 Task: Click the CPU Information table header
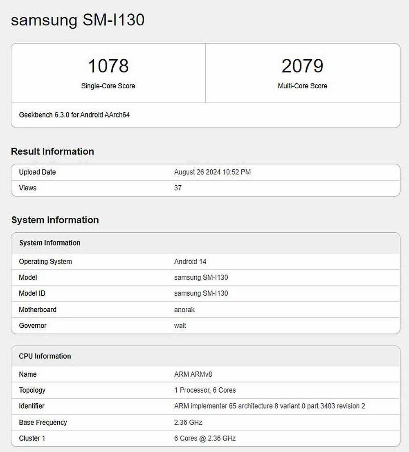point(45,356)
